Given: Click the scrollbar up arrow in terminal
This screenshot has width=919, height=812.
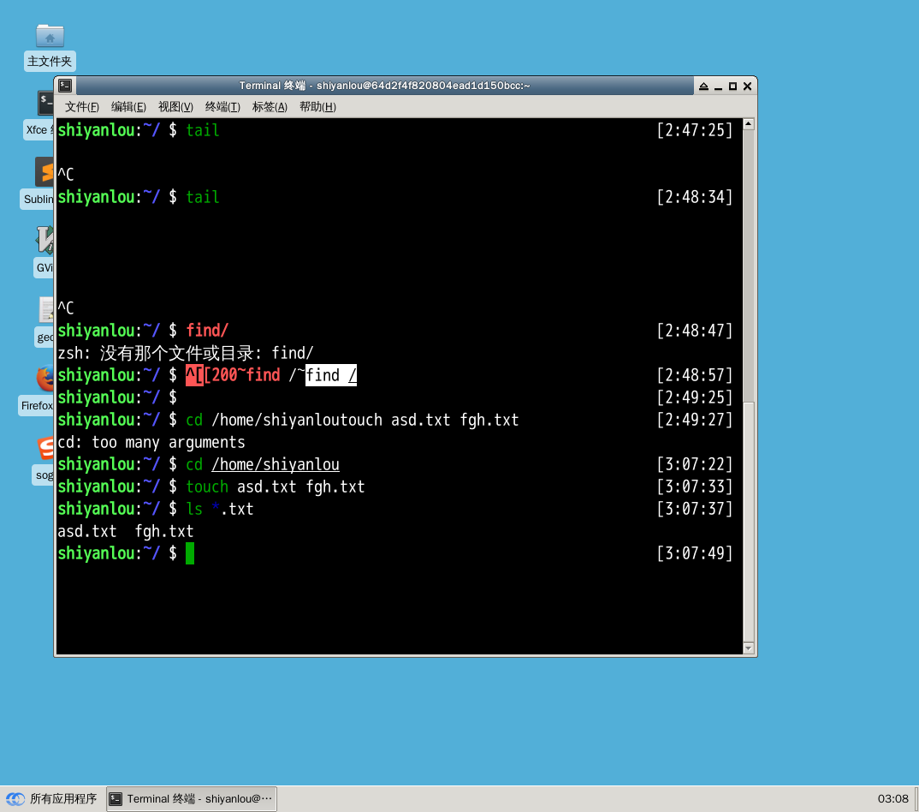Looking at the screenshot, I should 749,124.
